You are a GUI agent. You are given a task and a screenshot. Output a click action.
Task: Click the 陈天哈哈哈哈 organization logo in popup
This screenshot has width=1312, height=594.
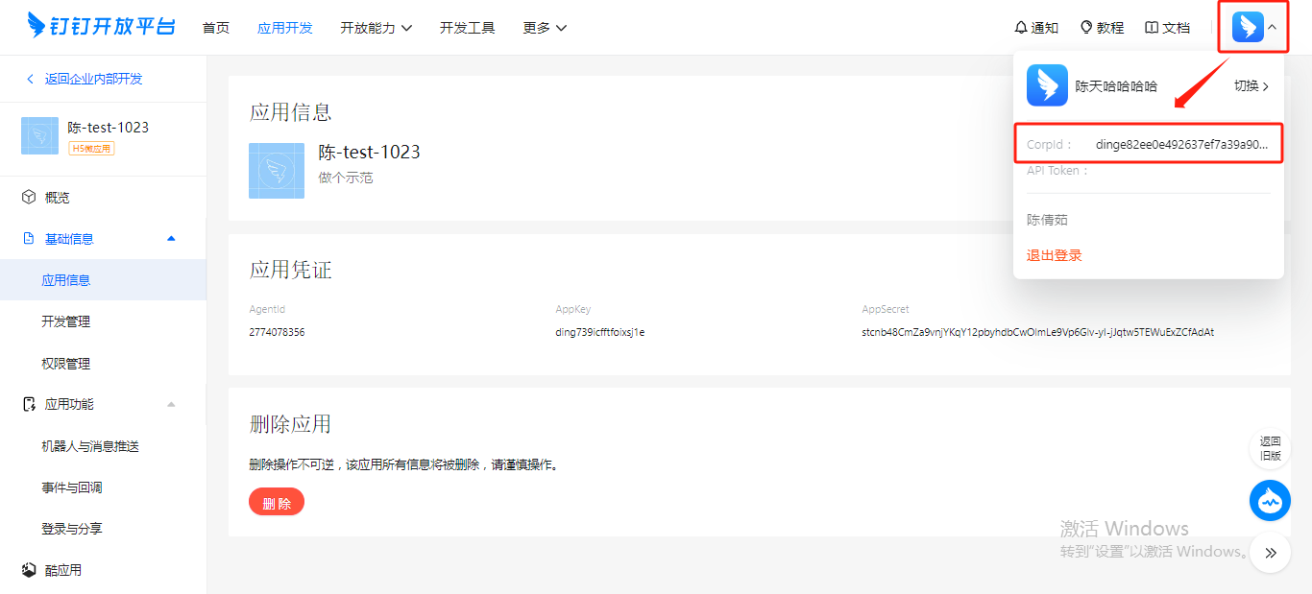point(1047,85)
